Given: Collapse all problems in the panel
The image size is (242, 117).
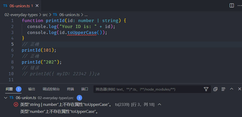Looking at the screenshot, I should (215, 89).
